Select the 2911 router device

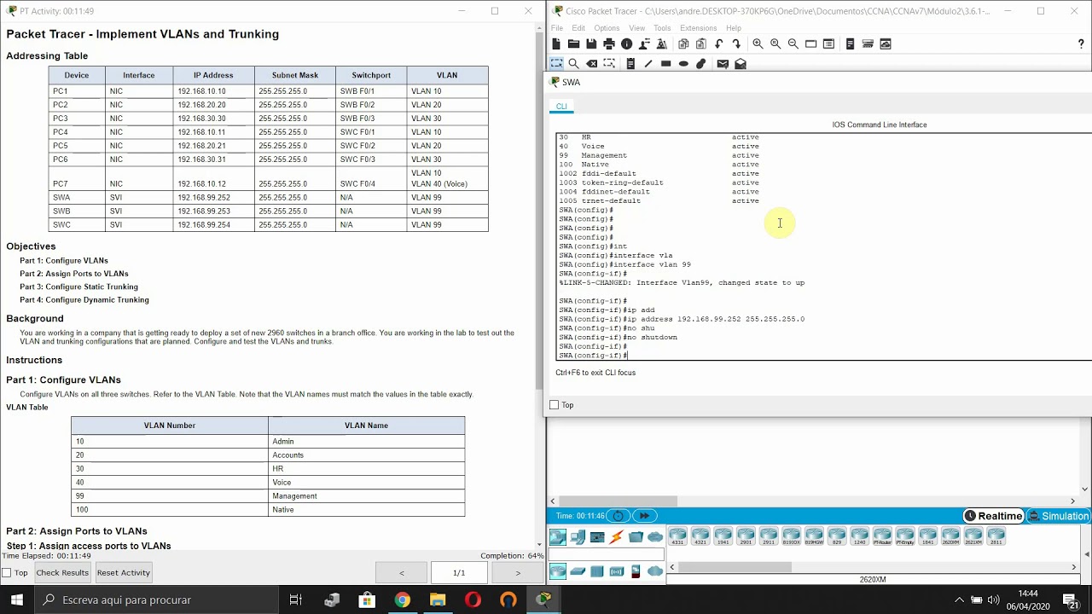769,536
